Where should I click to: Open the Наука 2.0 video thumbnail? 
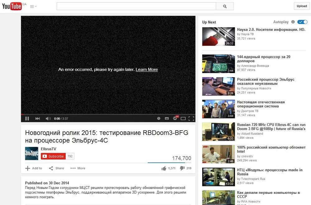(219, 36)
